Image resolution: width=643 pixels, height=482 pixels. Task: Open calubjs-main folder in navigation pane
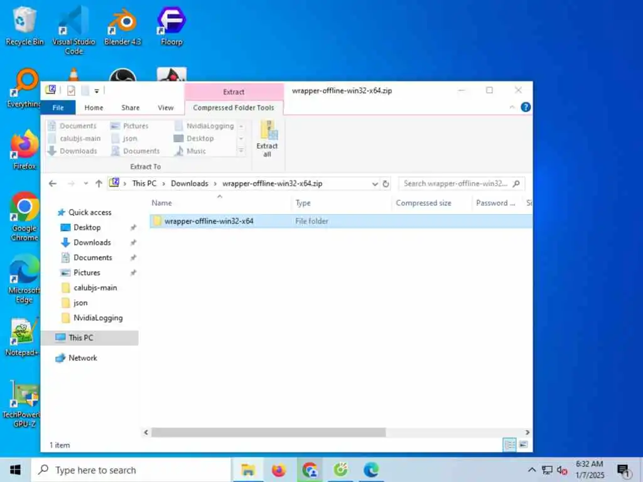tap(95, 287)
